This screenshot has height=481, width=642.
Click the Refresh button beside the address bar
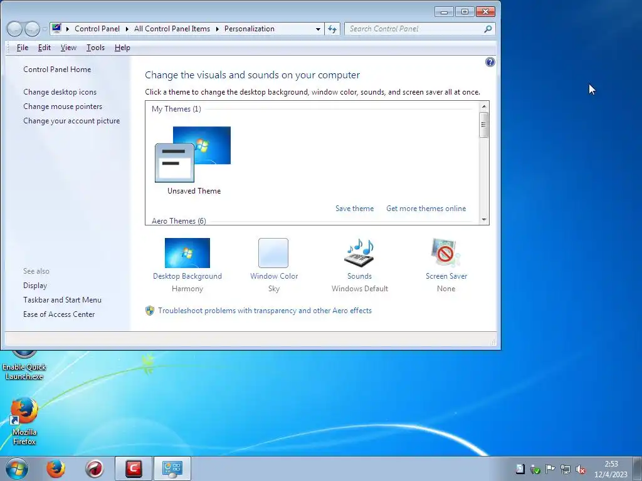332,29
